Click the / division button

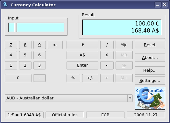(x=107, y=45)
